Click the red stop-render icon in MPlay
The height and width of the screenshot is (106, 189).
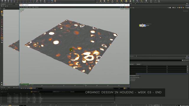point(127,7)
